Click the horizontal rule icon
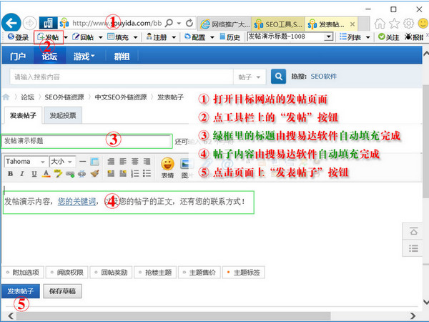Viewport: 429px width, 322px height. (x=83, y=162)
